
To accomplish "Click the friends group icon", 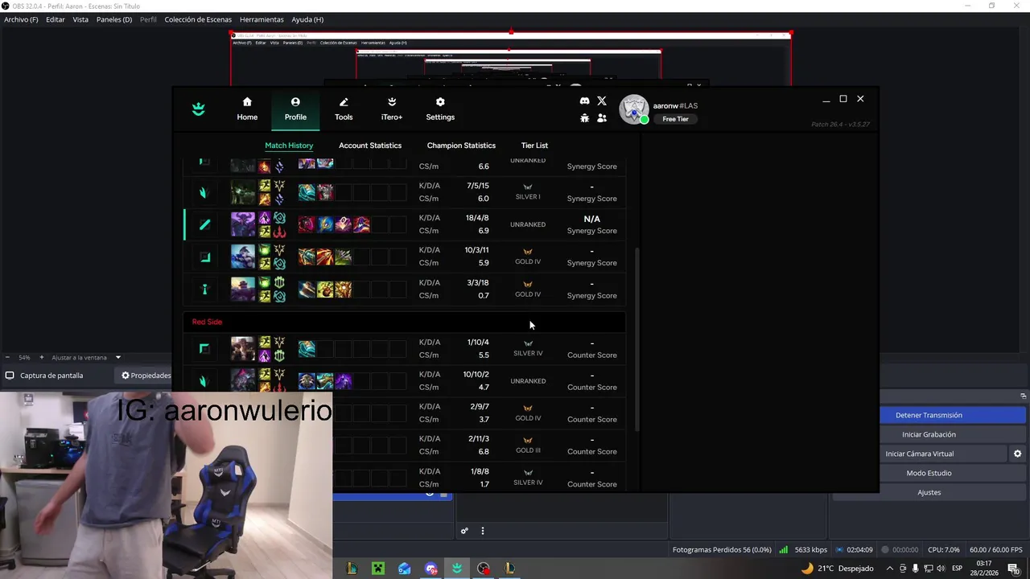I will click(602, 118).
